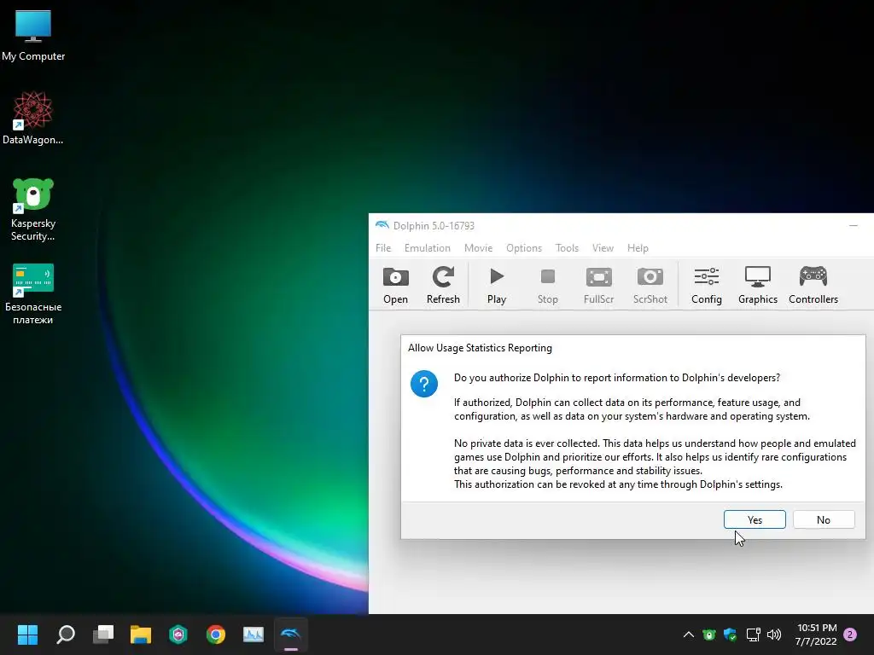The width and height of the screenshot is (874, 655).
Task: Open File Explorer from the taskbar
Action: (141, 635)
